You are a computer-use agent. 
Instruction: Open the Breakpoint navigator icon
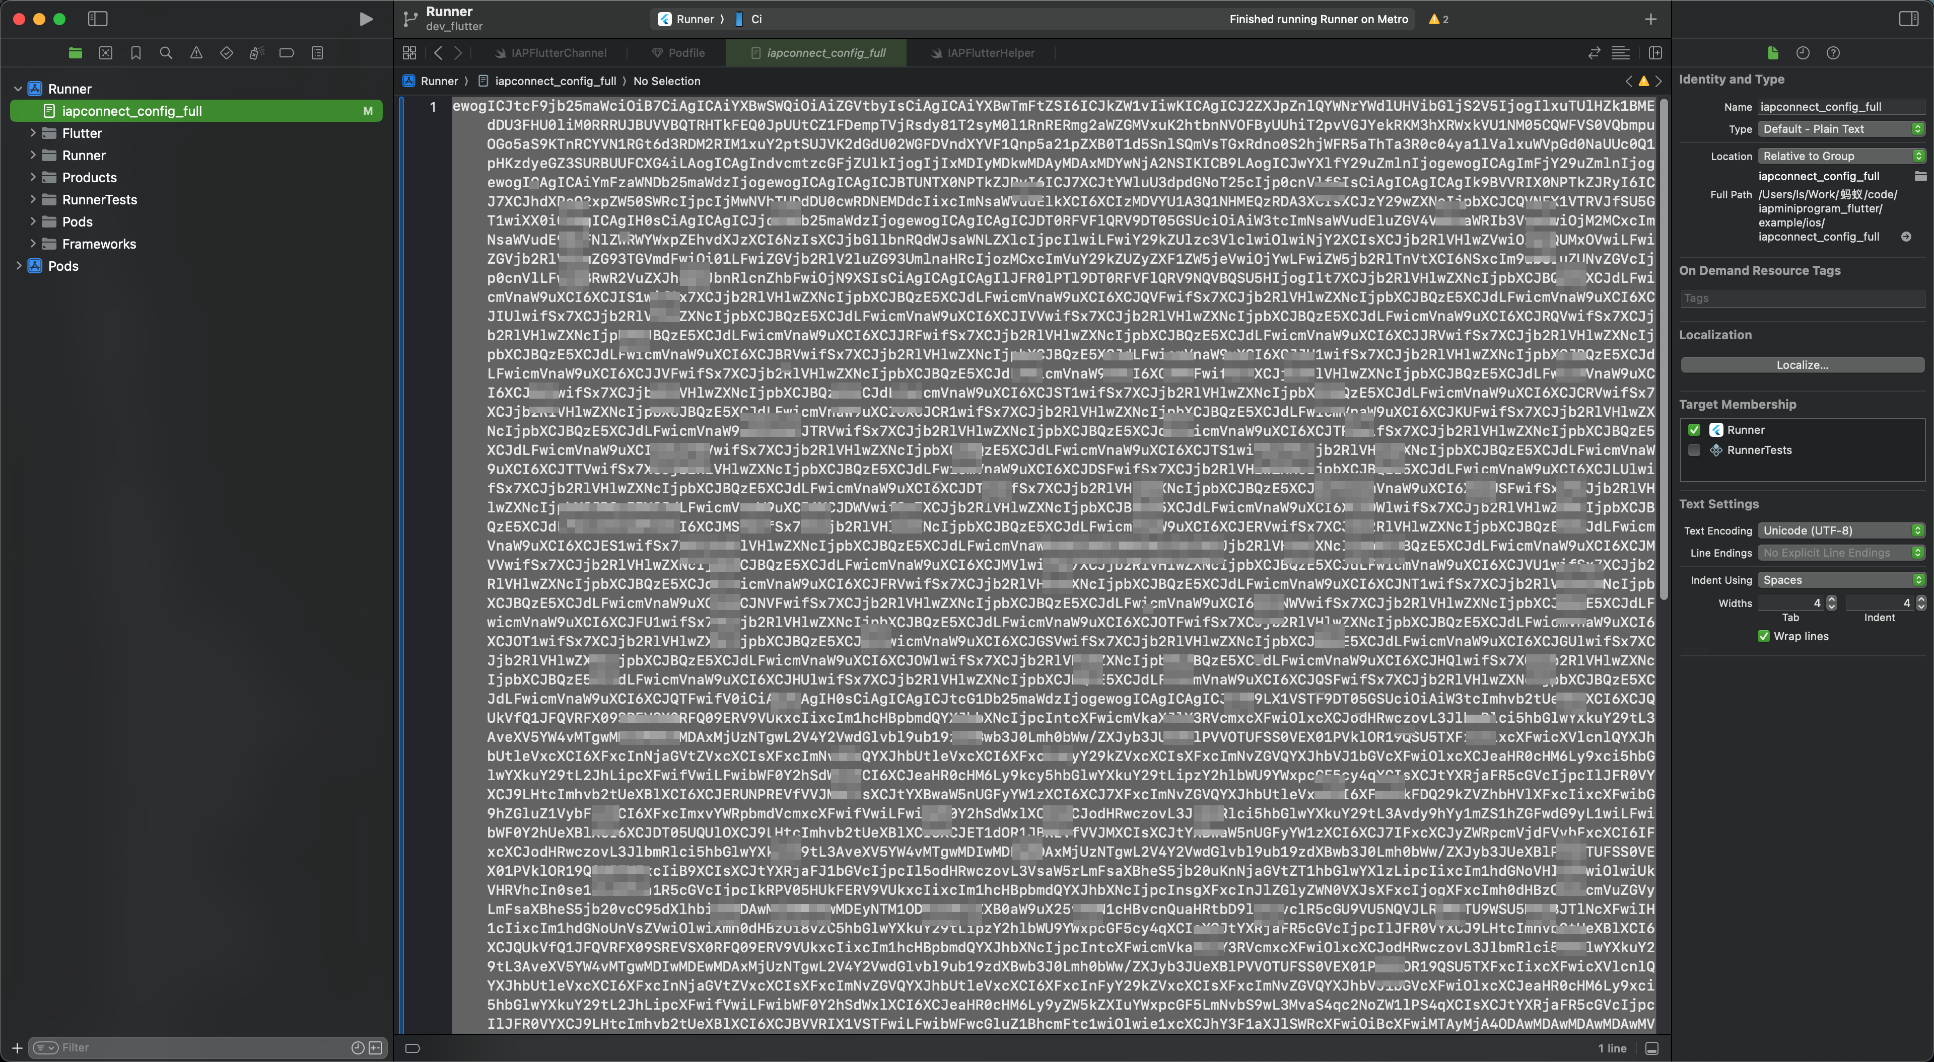[x=286, y=52]
